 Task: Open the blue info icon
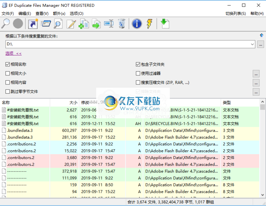(137, 23)
